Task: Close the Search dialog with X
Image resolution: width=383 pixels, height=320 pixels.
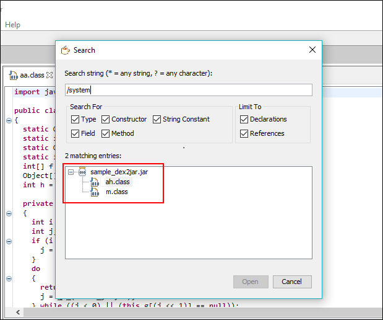Action: pyautogui.click(x=312, y=50)
